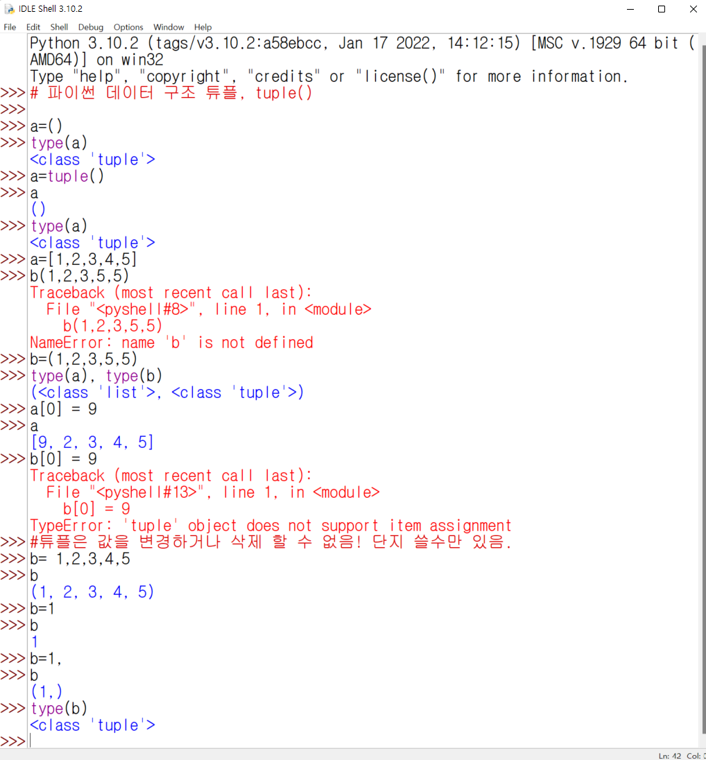The height and width of the screenshot is (760, 706).
Task: Click output "(<class 'list'>, <class 'tuple'>)"
Action: click(x=167, y=392)
